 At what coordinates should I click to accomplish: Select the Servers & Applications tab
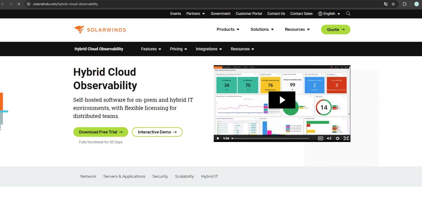(x=124, y=176)
